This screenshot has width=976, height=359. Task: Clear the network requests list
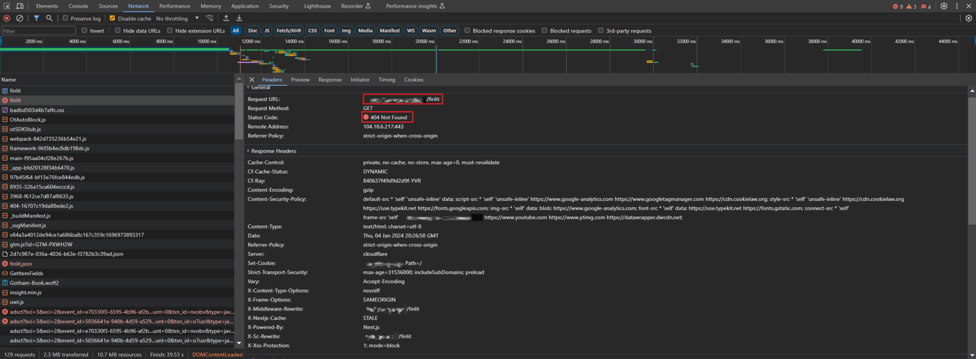(x=20, y=18)
